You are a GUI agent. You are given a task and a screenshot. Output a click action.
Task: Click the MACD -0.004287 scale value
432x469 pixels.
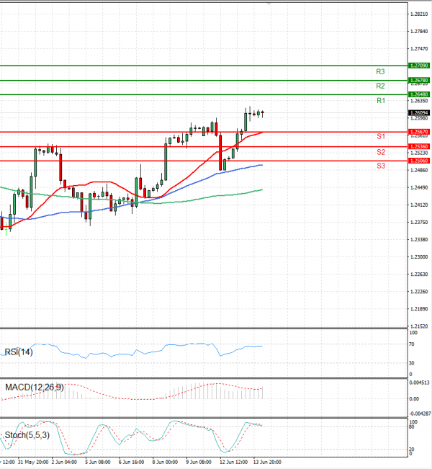point(420,414)
